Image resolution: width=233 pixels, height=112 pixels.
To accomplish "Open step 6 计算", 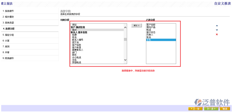I will pyautogui.click(x=30, y=41).
